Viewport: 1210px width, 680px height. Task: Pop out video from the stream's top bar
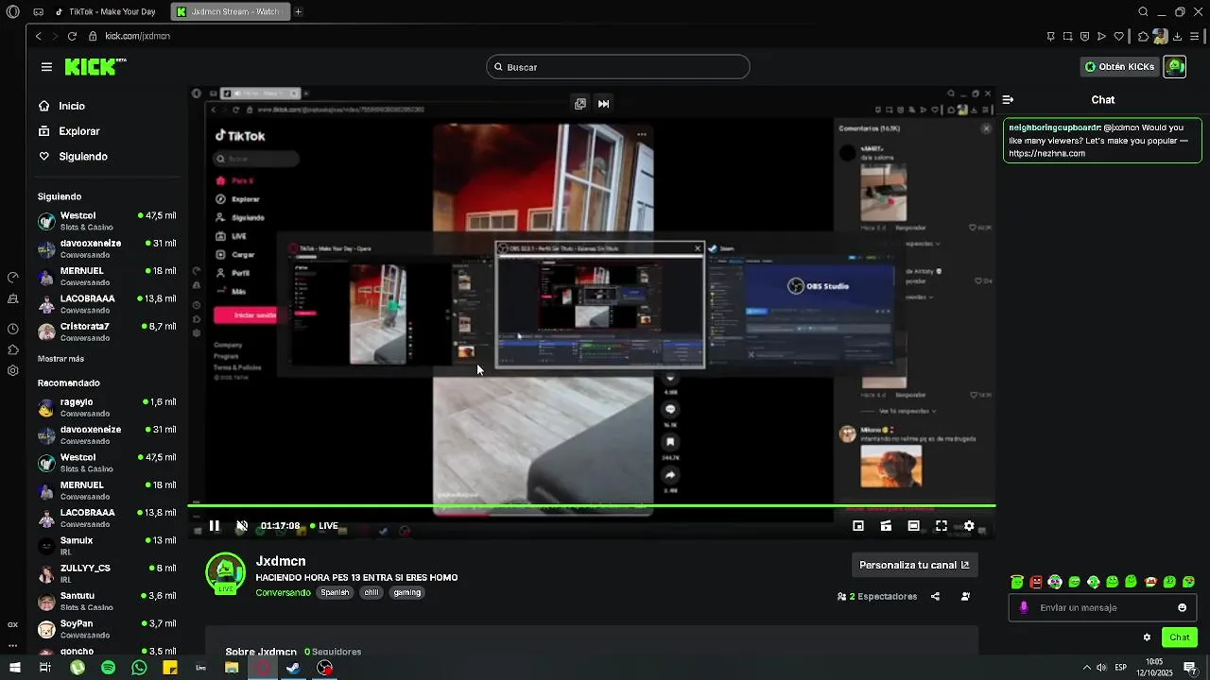580,104
